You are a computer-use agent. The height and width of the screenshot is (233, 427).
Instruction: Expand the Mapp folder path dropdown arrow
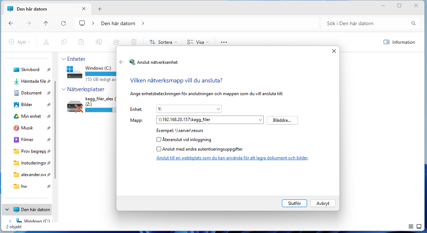[260, 120]
